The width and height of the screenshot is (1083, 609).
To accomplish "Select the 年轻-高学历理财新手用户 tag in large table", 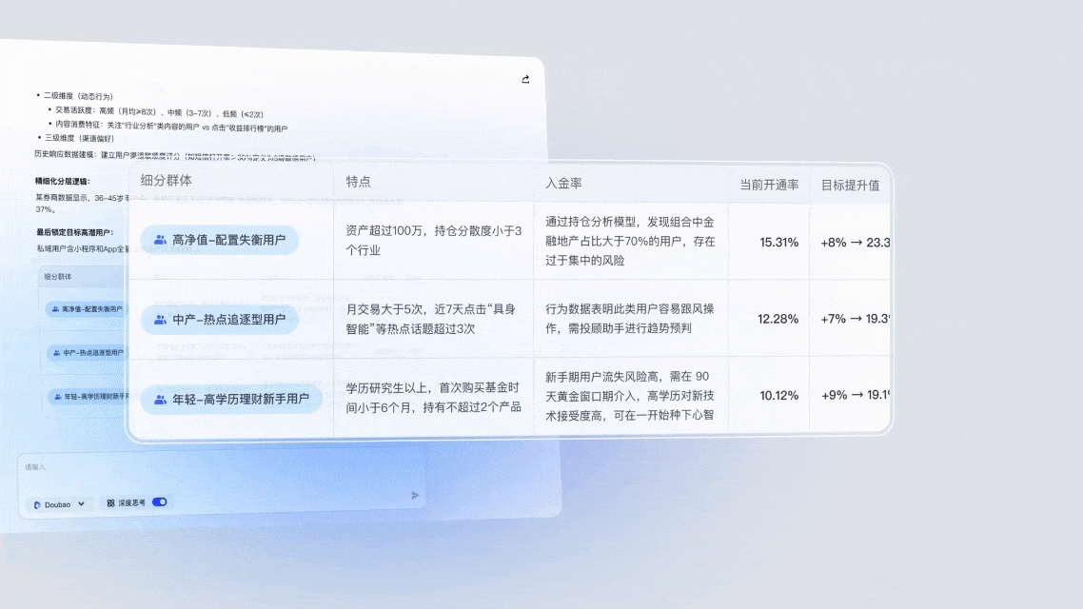I will click(x=231, y=399).
